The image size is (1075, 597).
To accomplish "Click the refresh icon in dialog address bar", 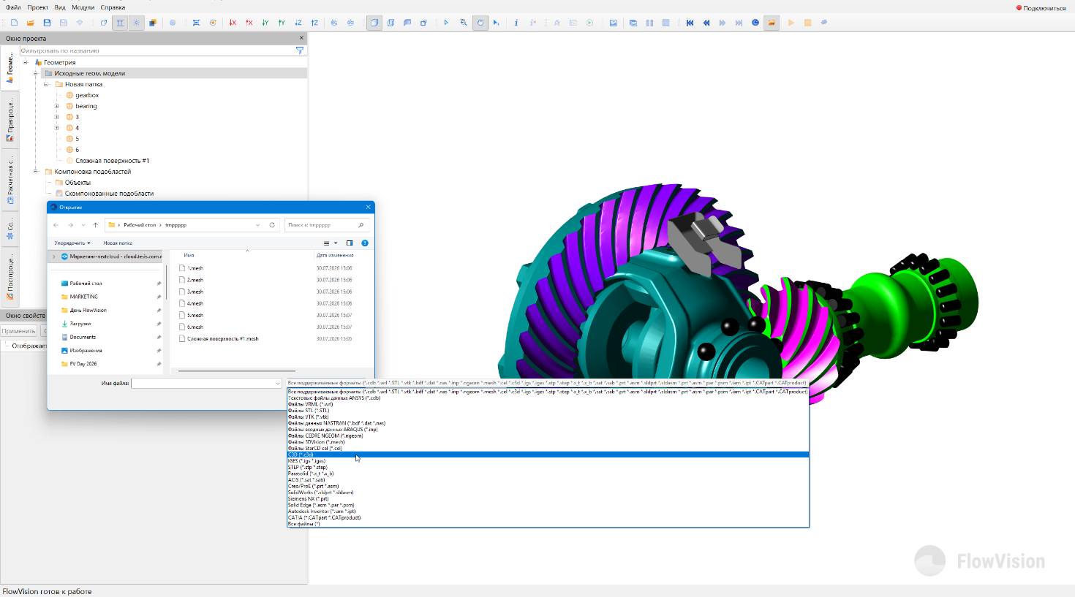I will pyautogui.click(x=272, y=225).
